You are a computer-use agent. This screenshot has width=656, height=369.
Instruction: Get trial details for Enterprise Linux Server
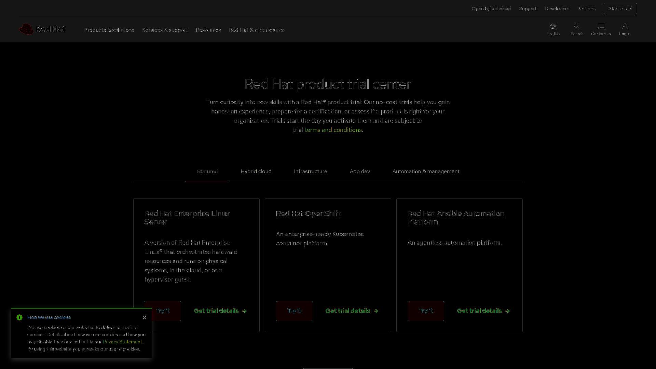[x=220, y=311]
